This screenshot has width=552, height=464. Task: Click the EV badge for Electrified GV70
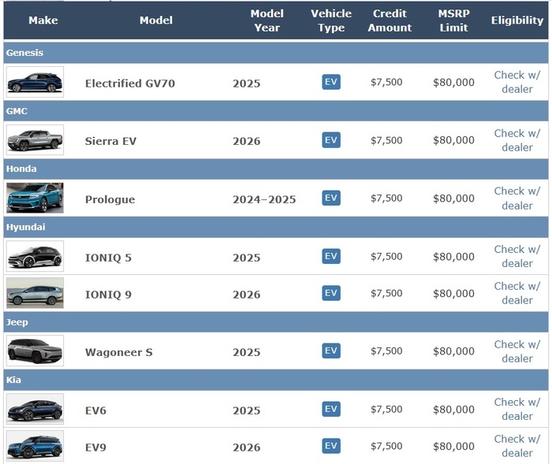pos(331,82)
